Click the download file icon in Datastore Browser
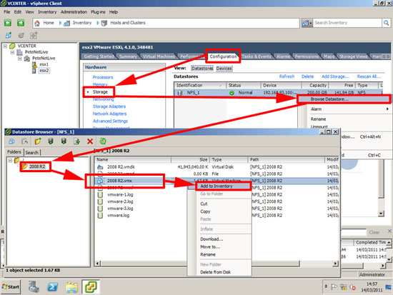393x295 pixels. [x=64, y=141]
